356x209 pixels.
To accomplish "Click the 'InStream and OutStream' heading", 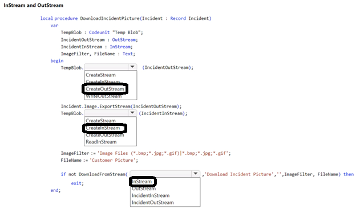I will [x=33, y=5].
